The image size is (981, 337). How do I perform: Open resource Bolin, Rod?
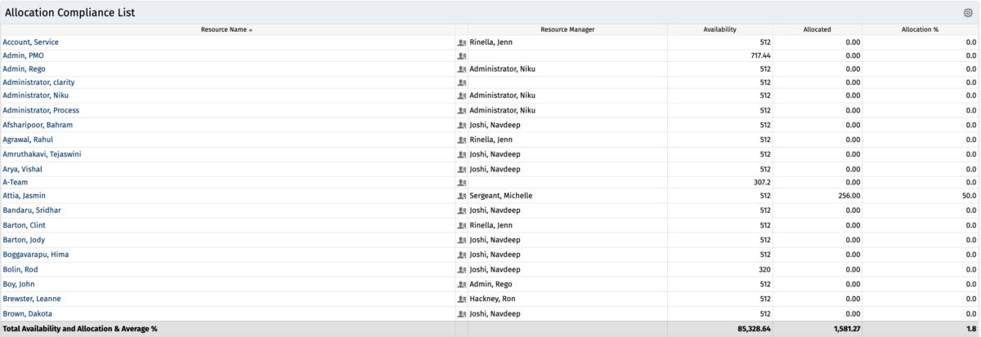point(20,269)
